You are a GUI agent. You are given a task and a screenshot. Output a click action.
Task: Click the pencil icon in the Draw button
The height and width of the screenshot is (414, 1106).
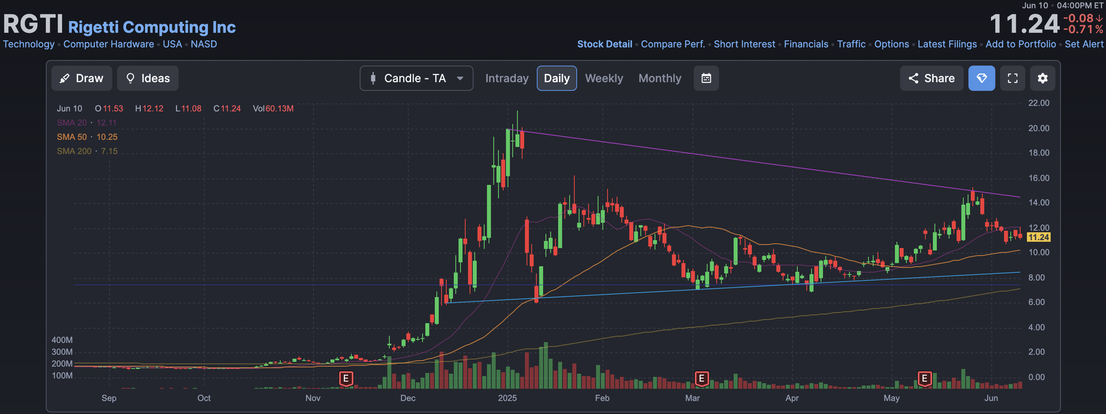64,78
